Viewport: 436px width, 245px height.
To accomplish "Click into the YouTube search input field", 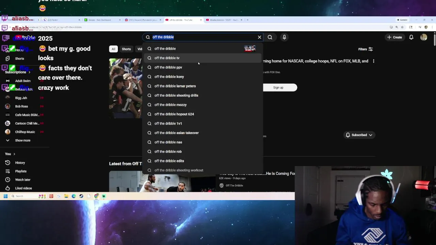I will 204,37.
